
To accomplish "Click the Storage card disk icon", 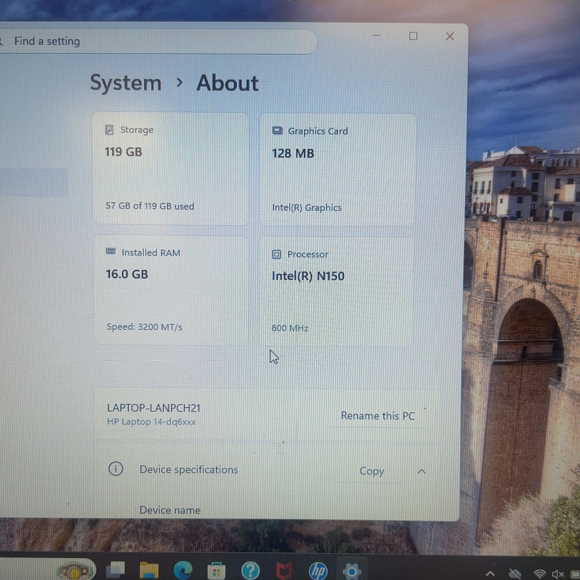I will coord(110,130).
